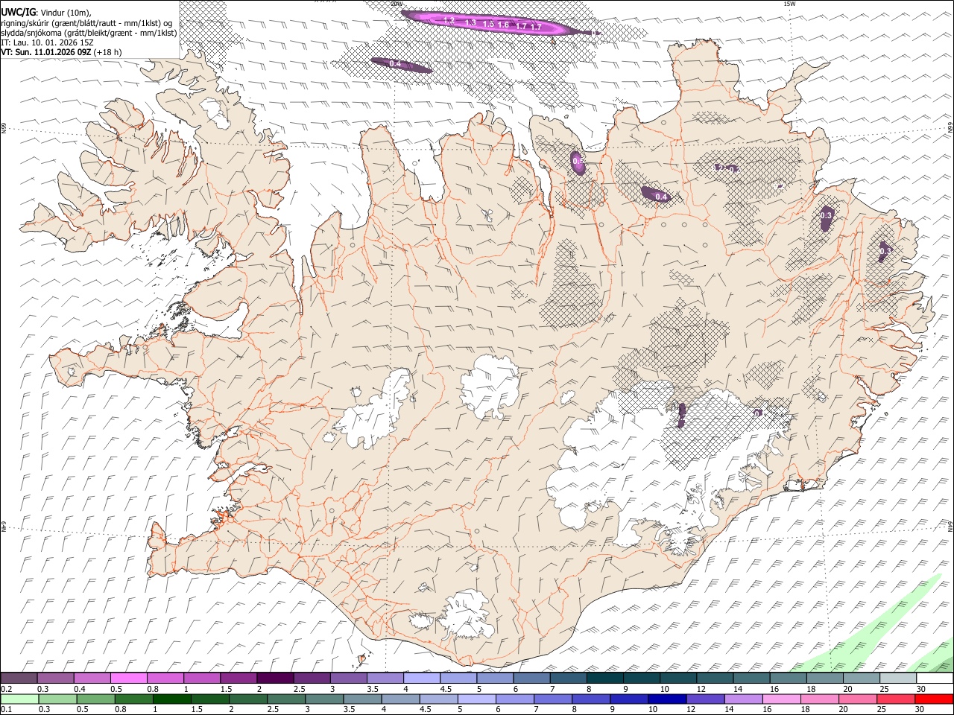This screenshot has height=715, width=954.
Task: Click the 1.2 value in offshore snow band
Action: point(449,21)
